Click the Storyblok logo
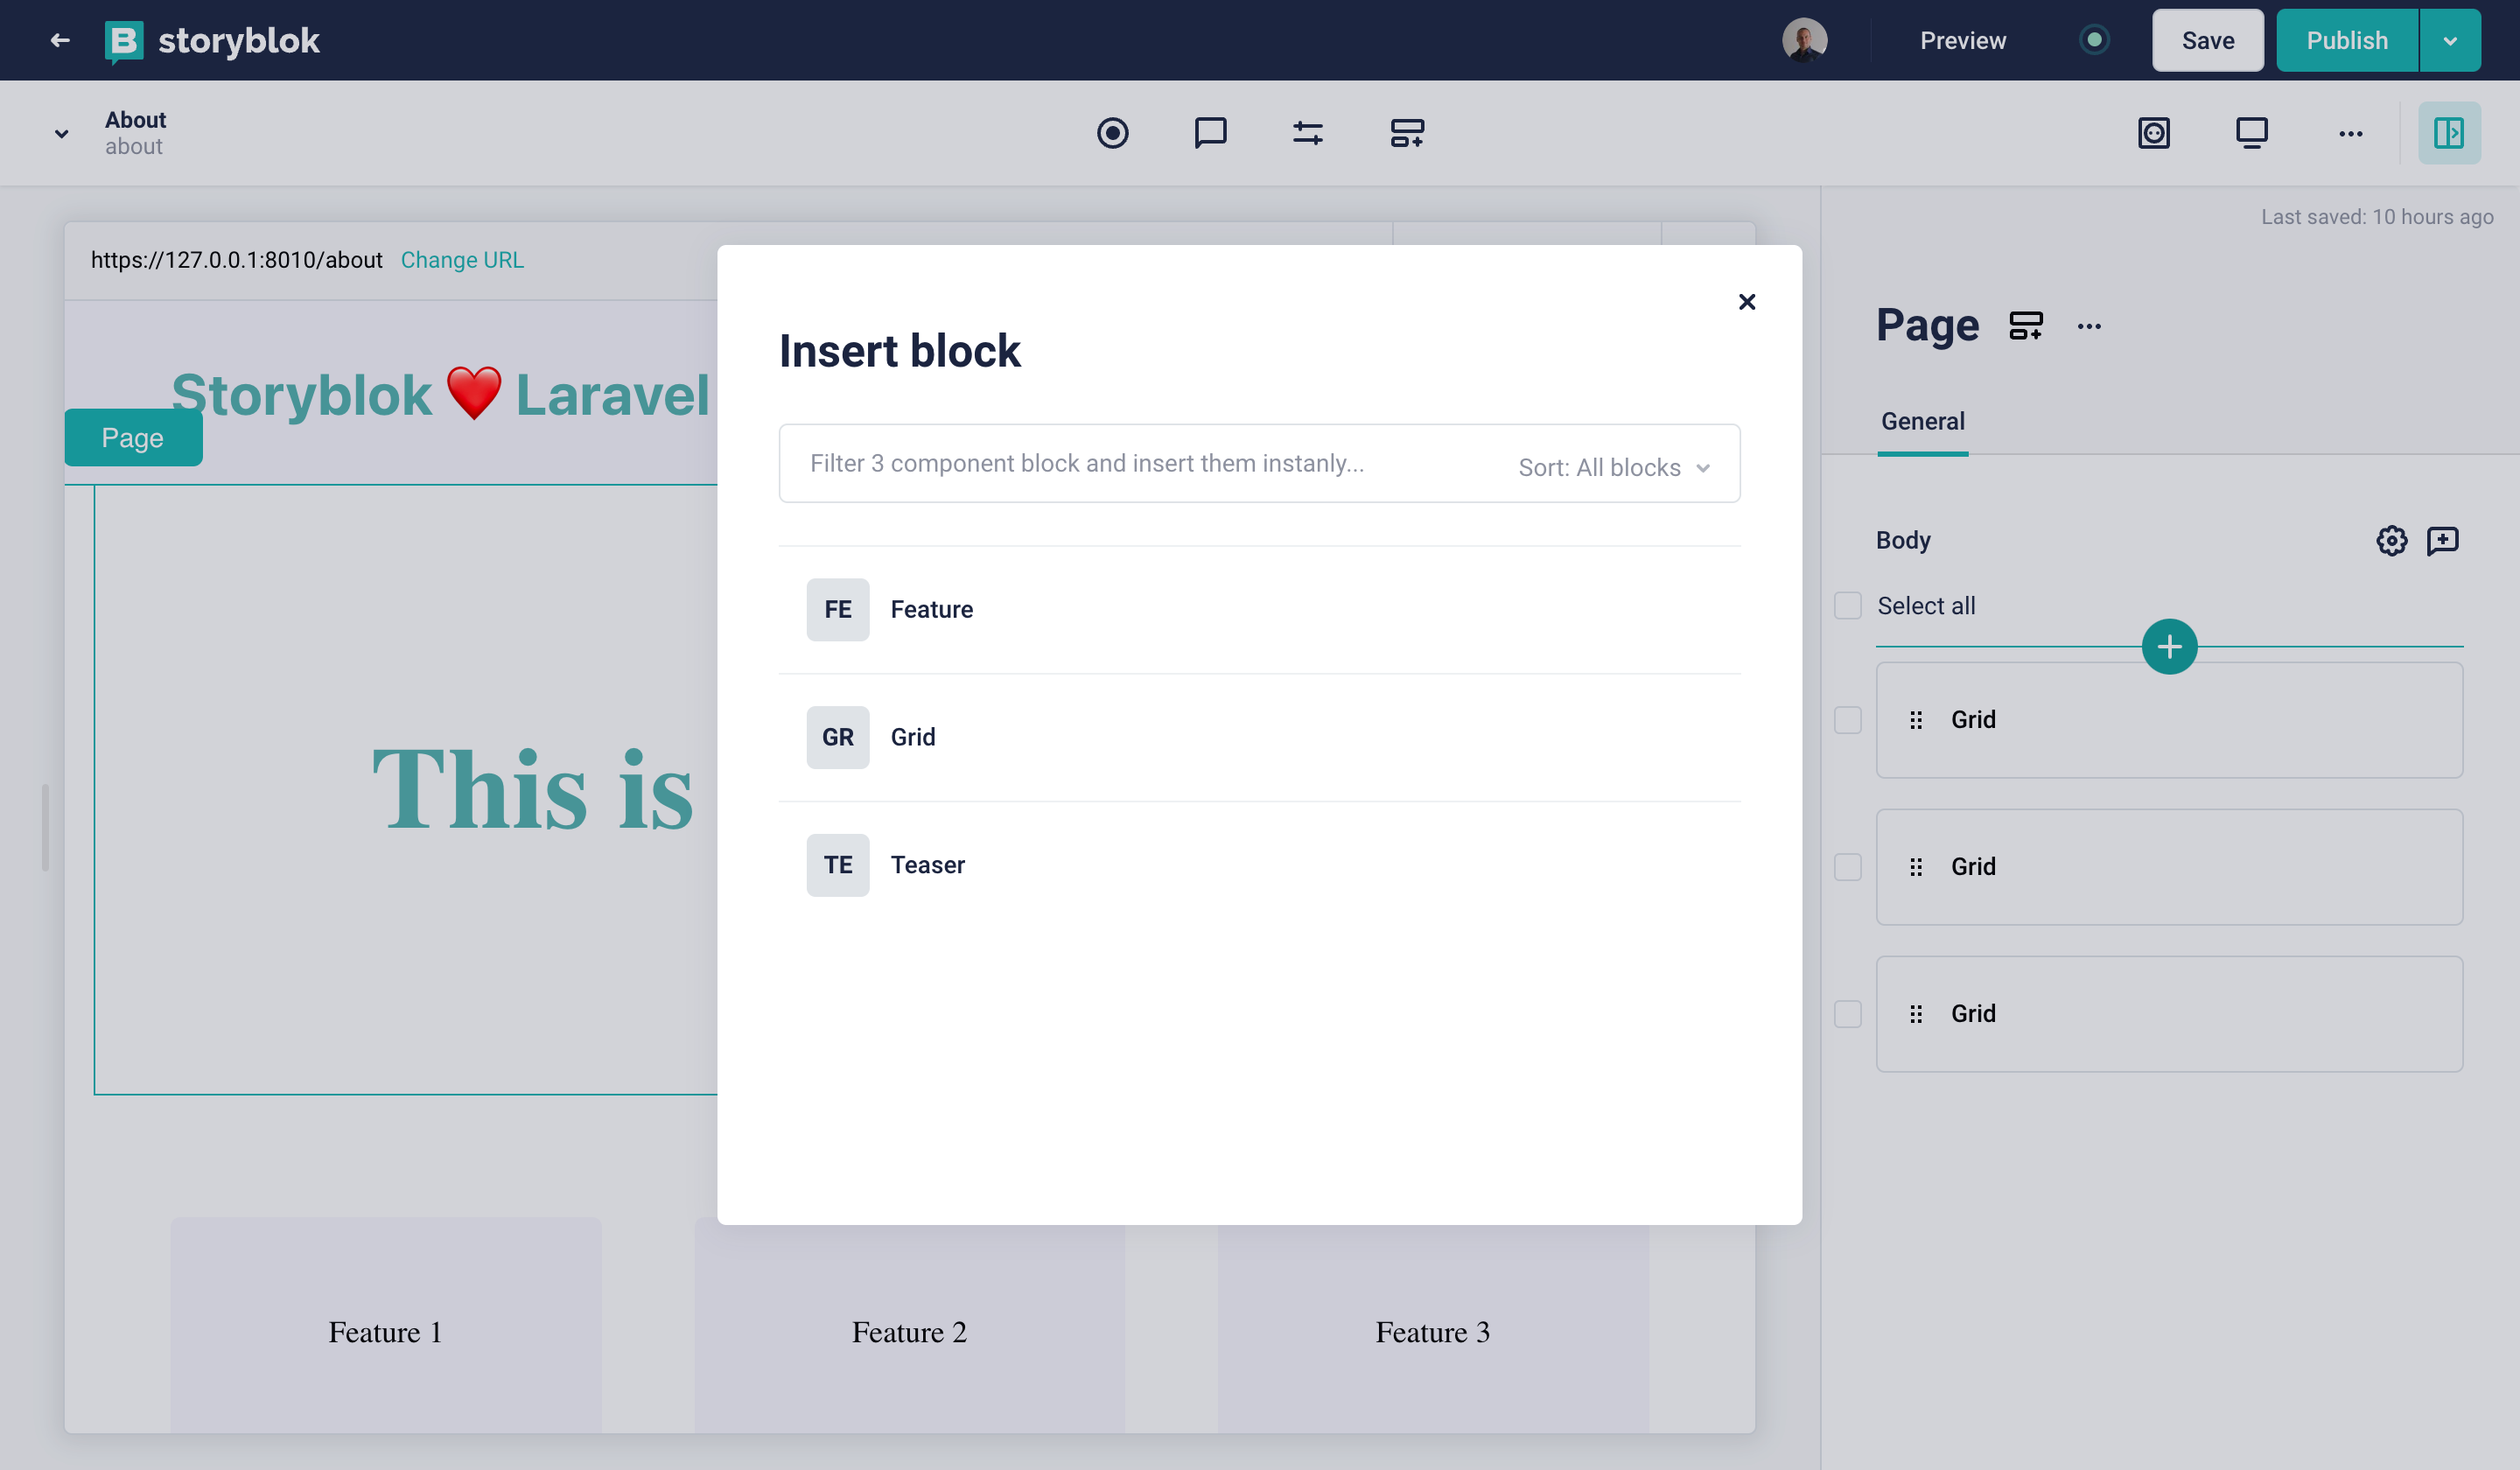This screenshot has height=1470, width=2520. [x=212, y=40]
